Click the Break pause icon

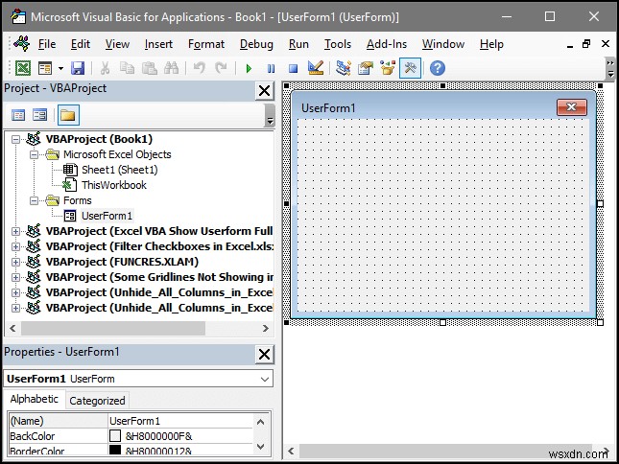click(271, 69)
